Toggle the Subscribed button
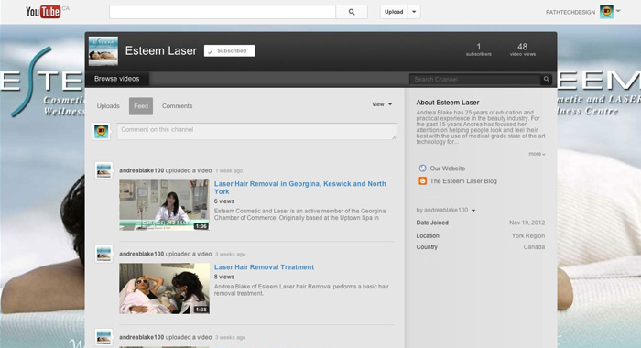The height and width of the screenshot is (348, 641). pyautogui.click(x=229, y=50)
